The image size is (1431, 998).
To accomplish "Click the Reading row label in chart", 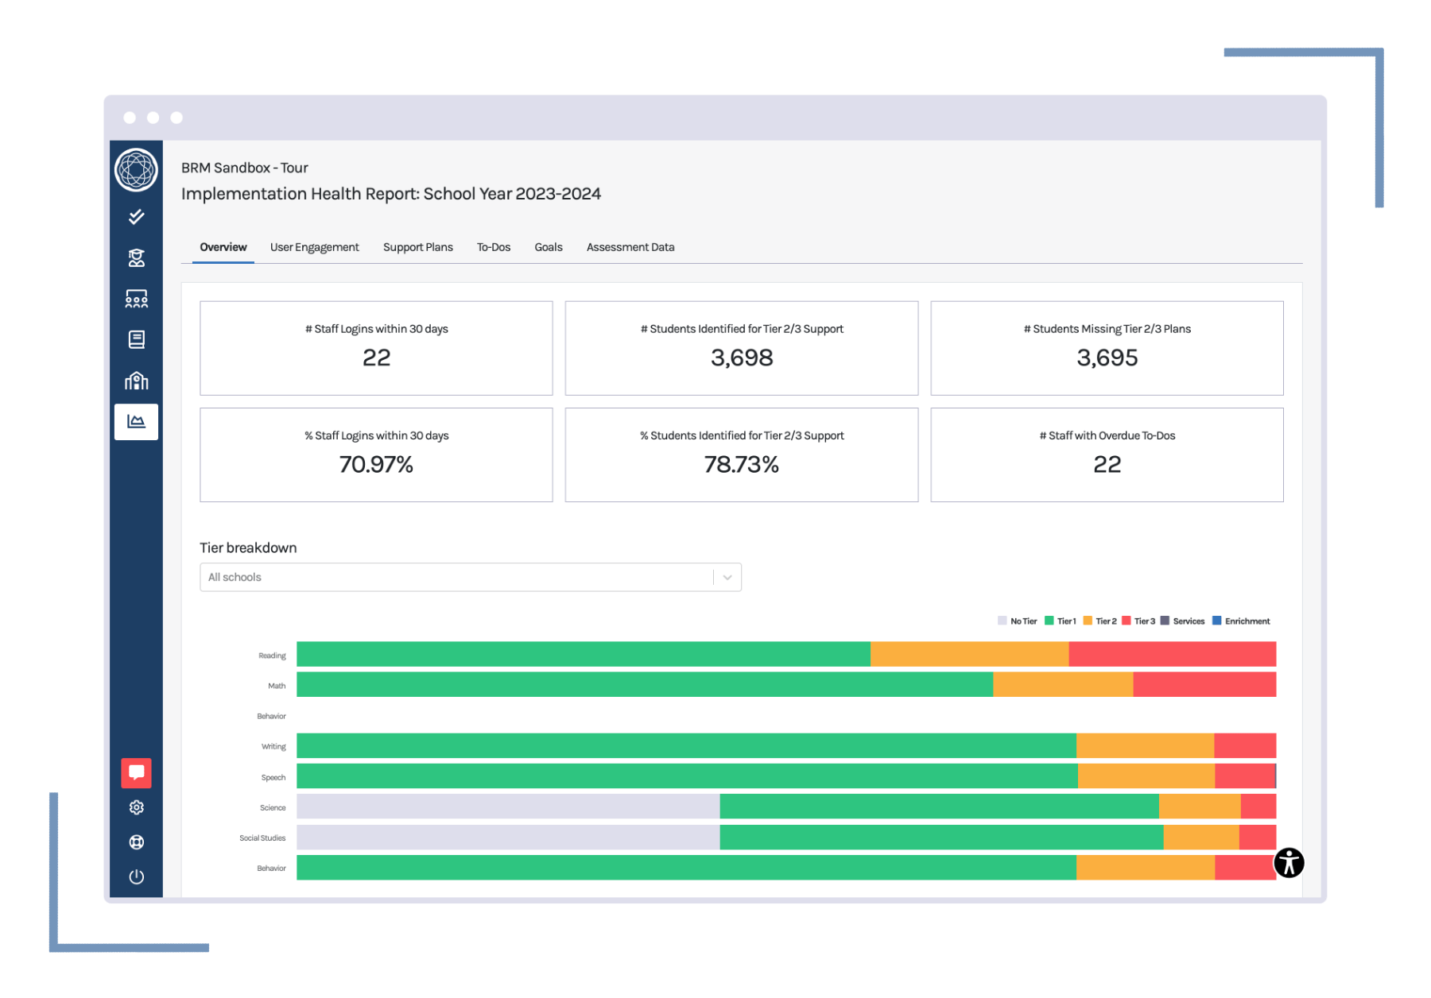I will click(x=272, y=656).
